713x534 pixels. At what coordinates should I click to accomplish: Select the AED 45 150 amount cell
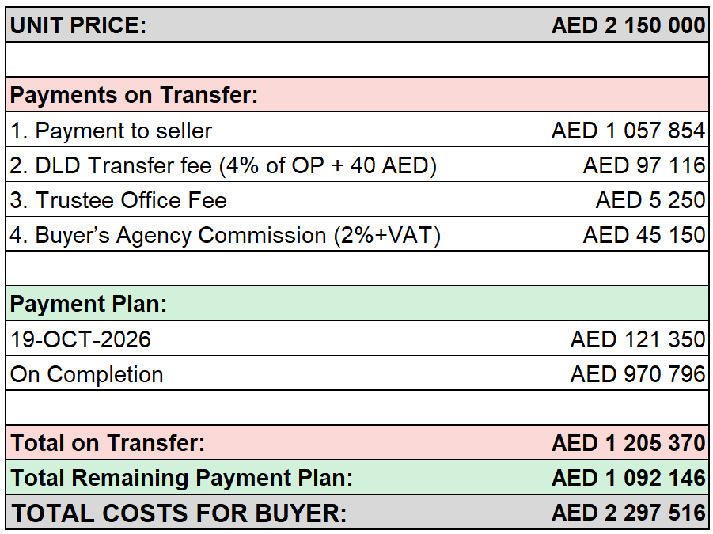pyautogui.click(x=613, y=234)
